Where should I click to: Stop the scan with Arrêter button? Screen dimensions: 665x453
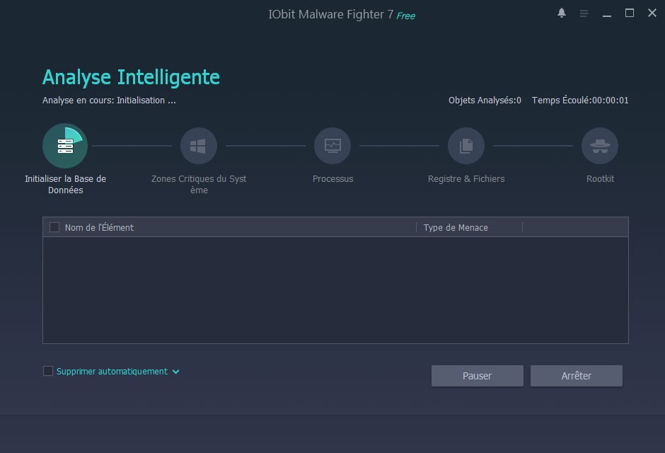coord(577,376)
